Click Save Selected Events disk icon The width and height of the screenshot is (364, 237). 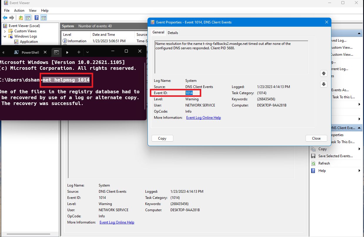coord(313,156)
